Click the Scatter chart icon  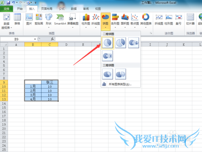click(x=135, y=17)
